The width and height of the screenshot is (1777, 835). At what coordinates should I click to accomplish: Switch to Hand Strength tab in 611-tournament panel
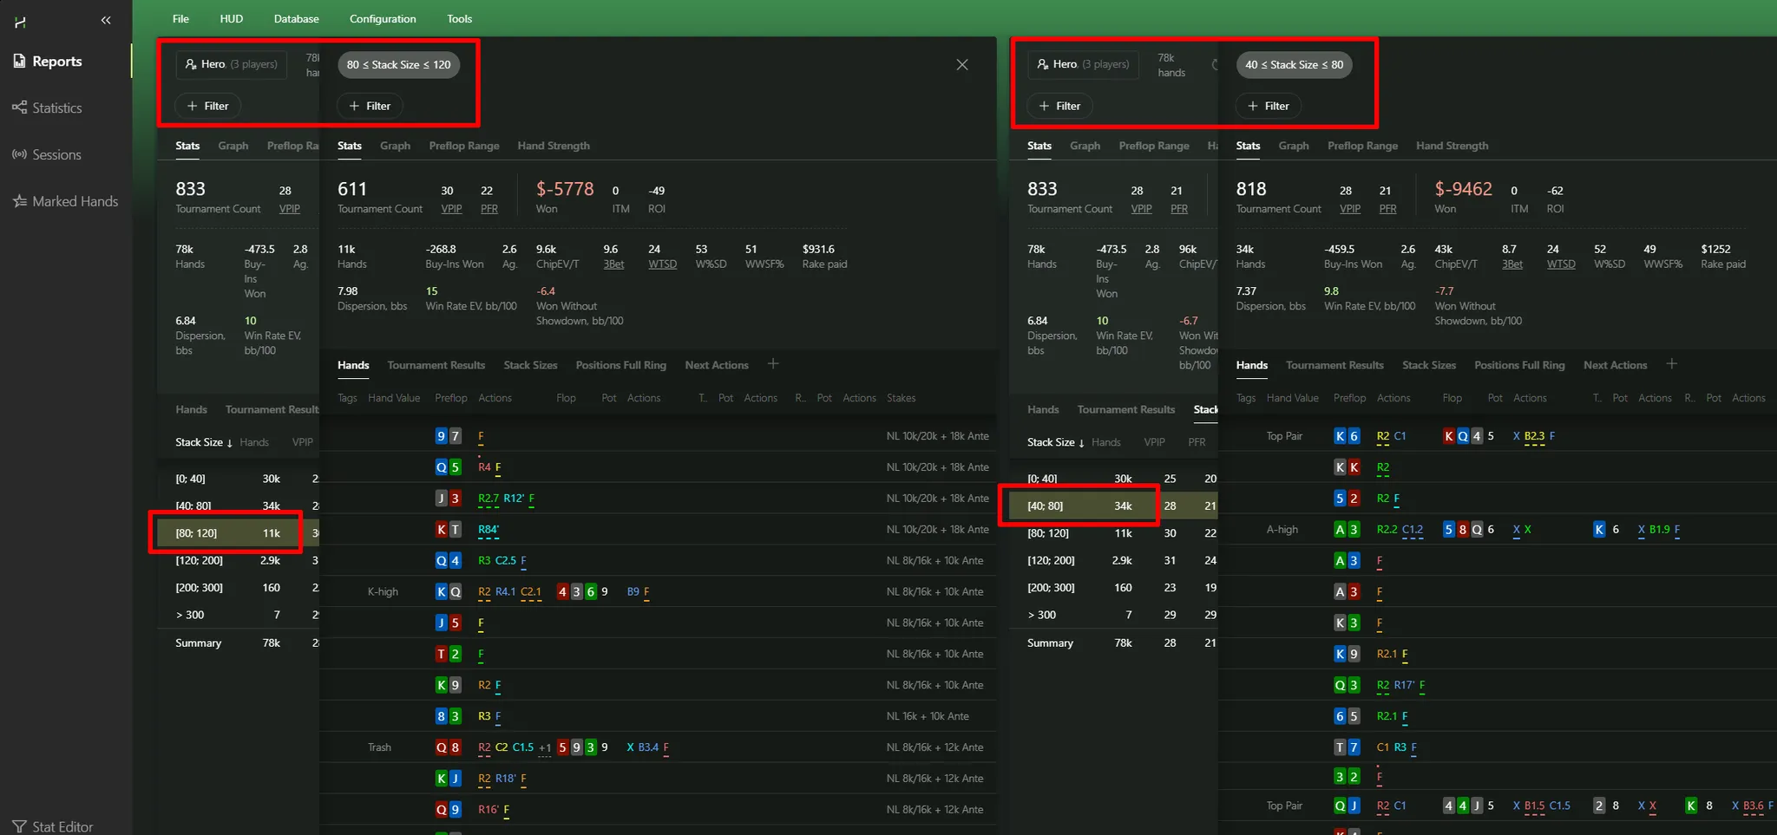coord(553,146)
